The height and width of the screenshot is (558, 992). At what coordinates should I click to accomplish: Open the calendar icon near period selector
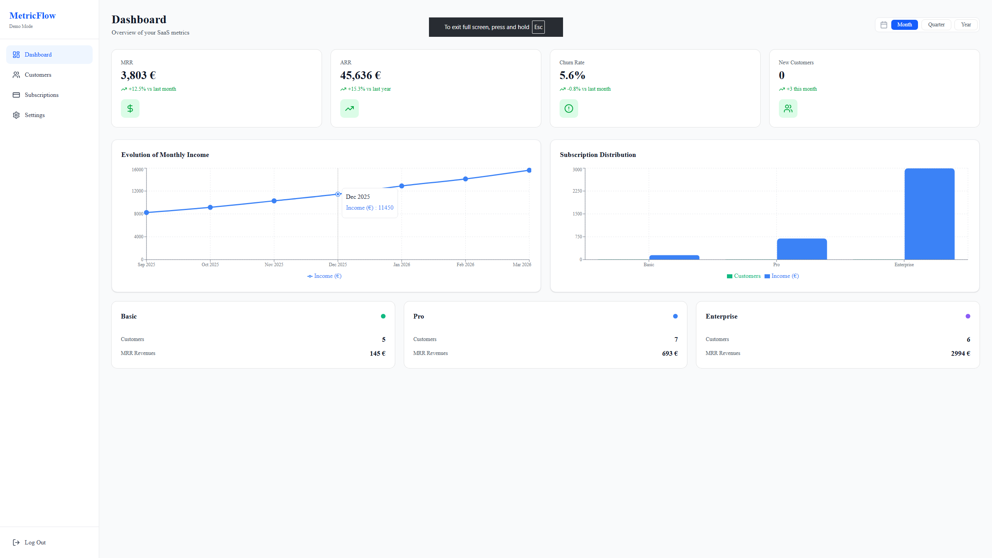click(x=884, y=24)
